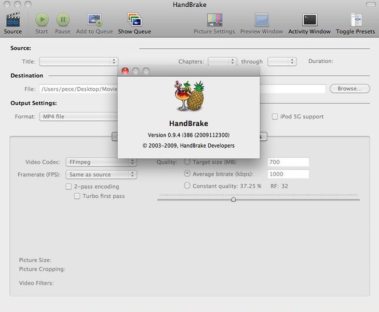This screenshot has height=312, width=379.
Task: Click the Toggle Presets icon
Action: [x=356, y=20]
